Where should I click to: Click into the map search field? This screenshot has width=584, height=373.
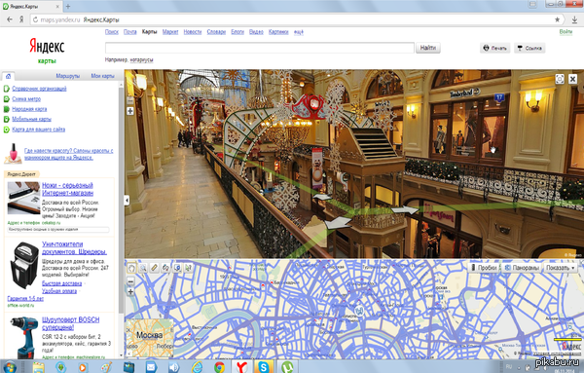(x=260, y=48)
